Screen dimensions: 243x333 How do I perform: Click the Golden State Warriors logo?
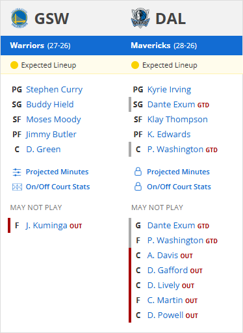19,18
